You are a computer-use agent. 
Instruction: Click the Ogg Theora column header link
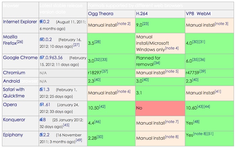tap(100, 14)
